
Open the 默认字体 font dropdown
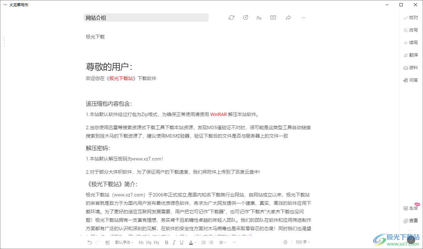pos(124,242)
